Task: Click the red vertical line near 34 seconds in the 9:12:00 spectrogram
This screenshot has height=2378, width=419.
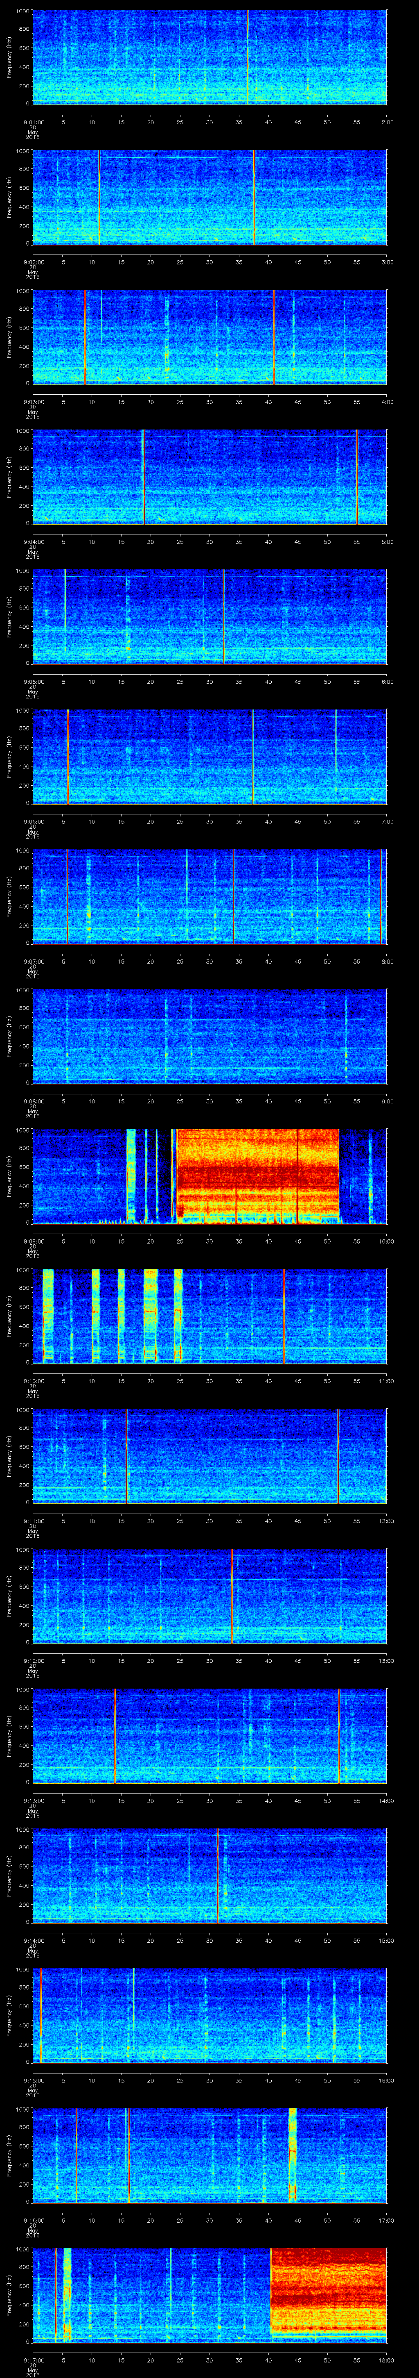Action: (x=232, y=1596)
